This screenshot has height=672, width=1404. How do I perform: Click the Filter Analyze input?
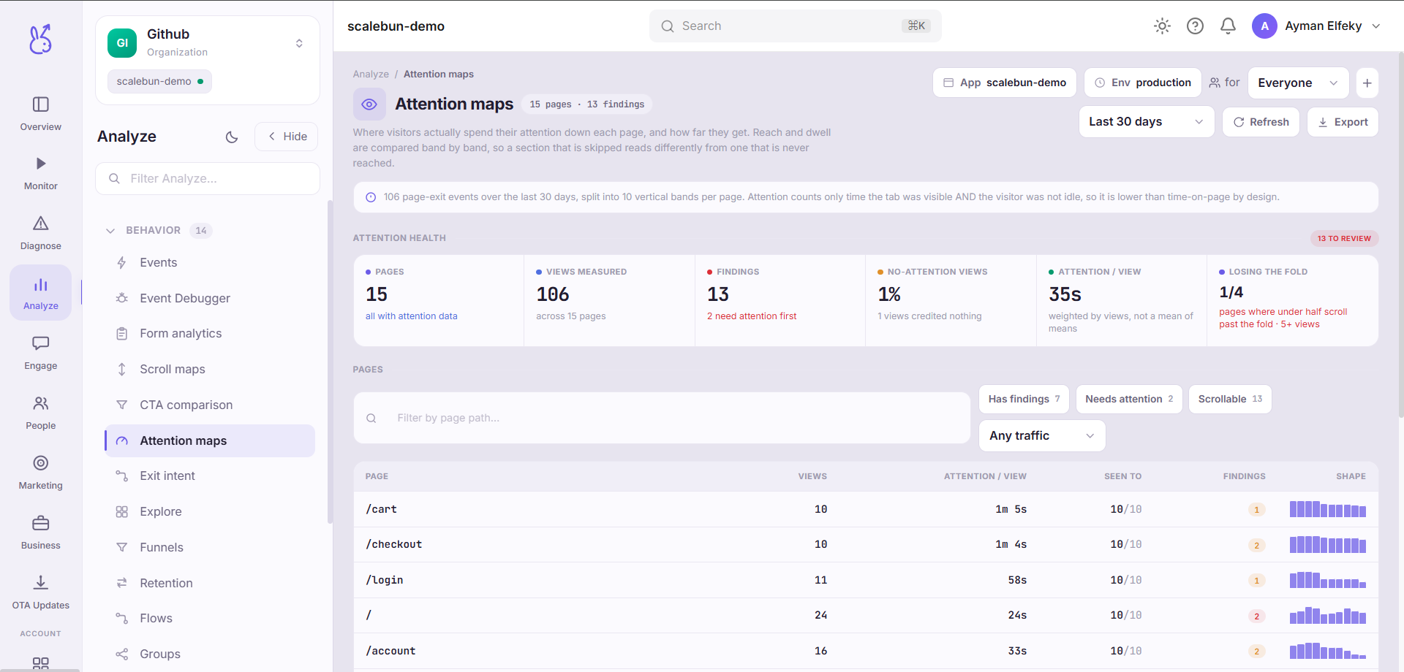pyautogui.click(x=208, y=179)
